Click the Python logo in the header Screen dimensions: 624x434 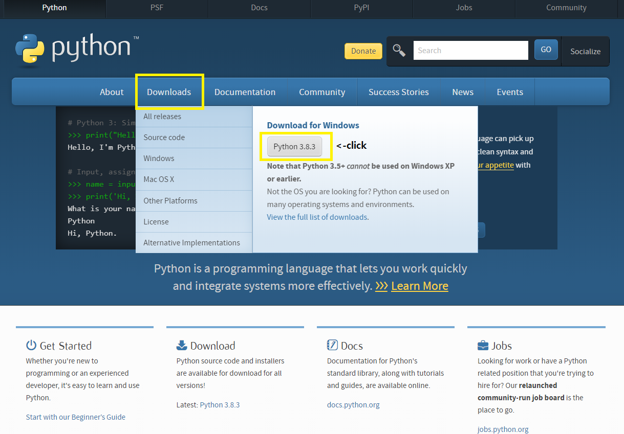(x=77, y=50)
